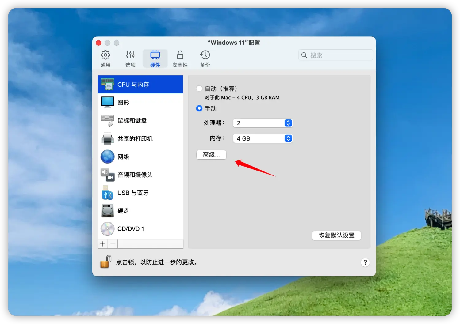Screen dimensions: 460x324
Task: Switch to the 硬件 tab label
Action: 155,65
